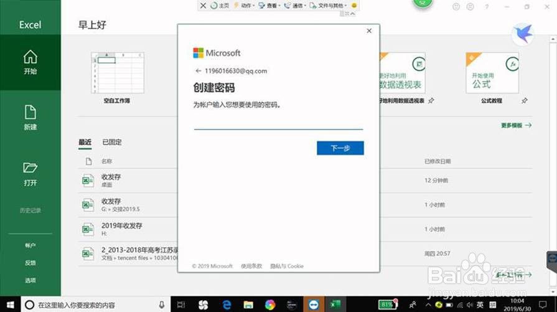Expand the 动作 dropdown menu
The height and width of the screenshot is (312, 557).
(x=244, y=6)
